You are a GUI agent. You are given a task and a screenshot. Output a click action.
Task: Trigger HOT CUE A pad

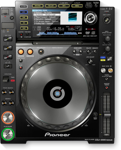coord(8,39)
